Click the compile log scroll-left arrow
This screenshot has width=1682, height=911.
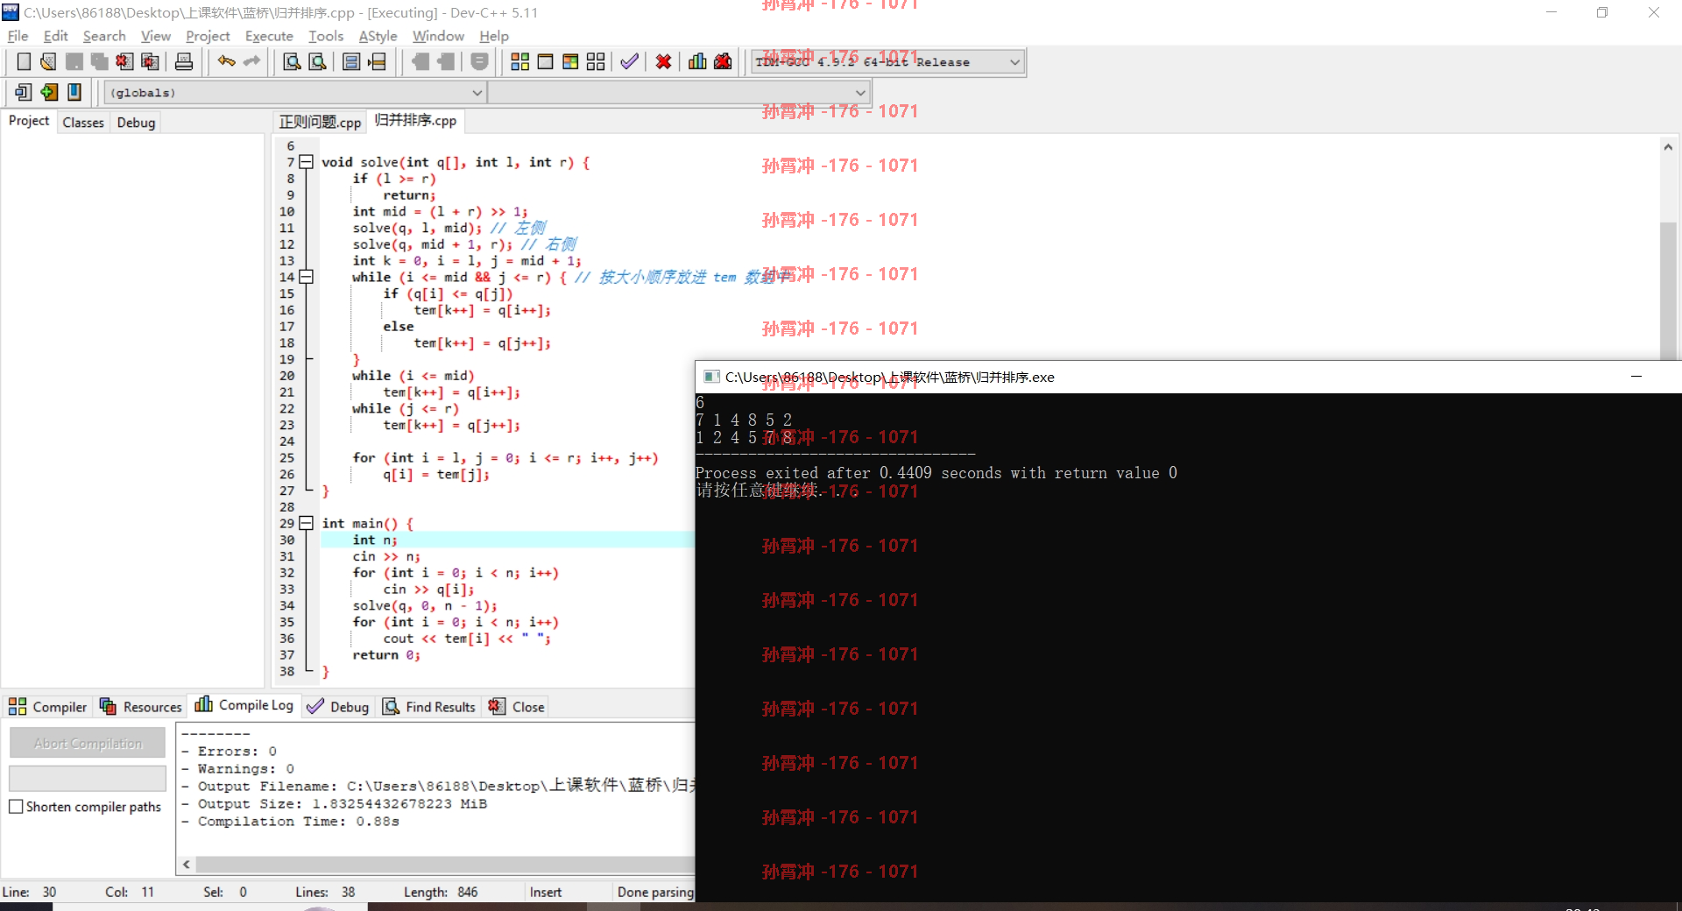coord(187,865)
